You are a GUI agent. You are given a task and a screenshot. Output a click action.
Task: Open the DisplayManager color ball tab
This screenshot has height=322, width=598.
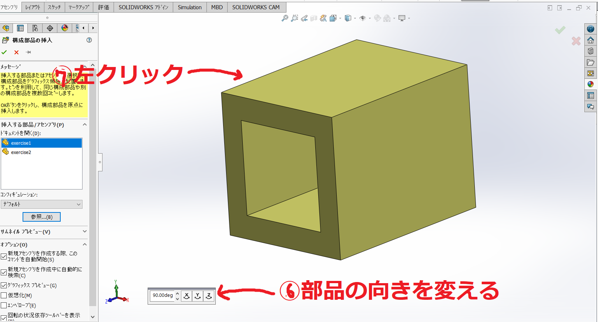coord(65,28)
